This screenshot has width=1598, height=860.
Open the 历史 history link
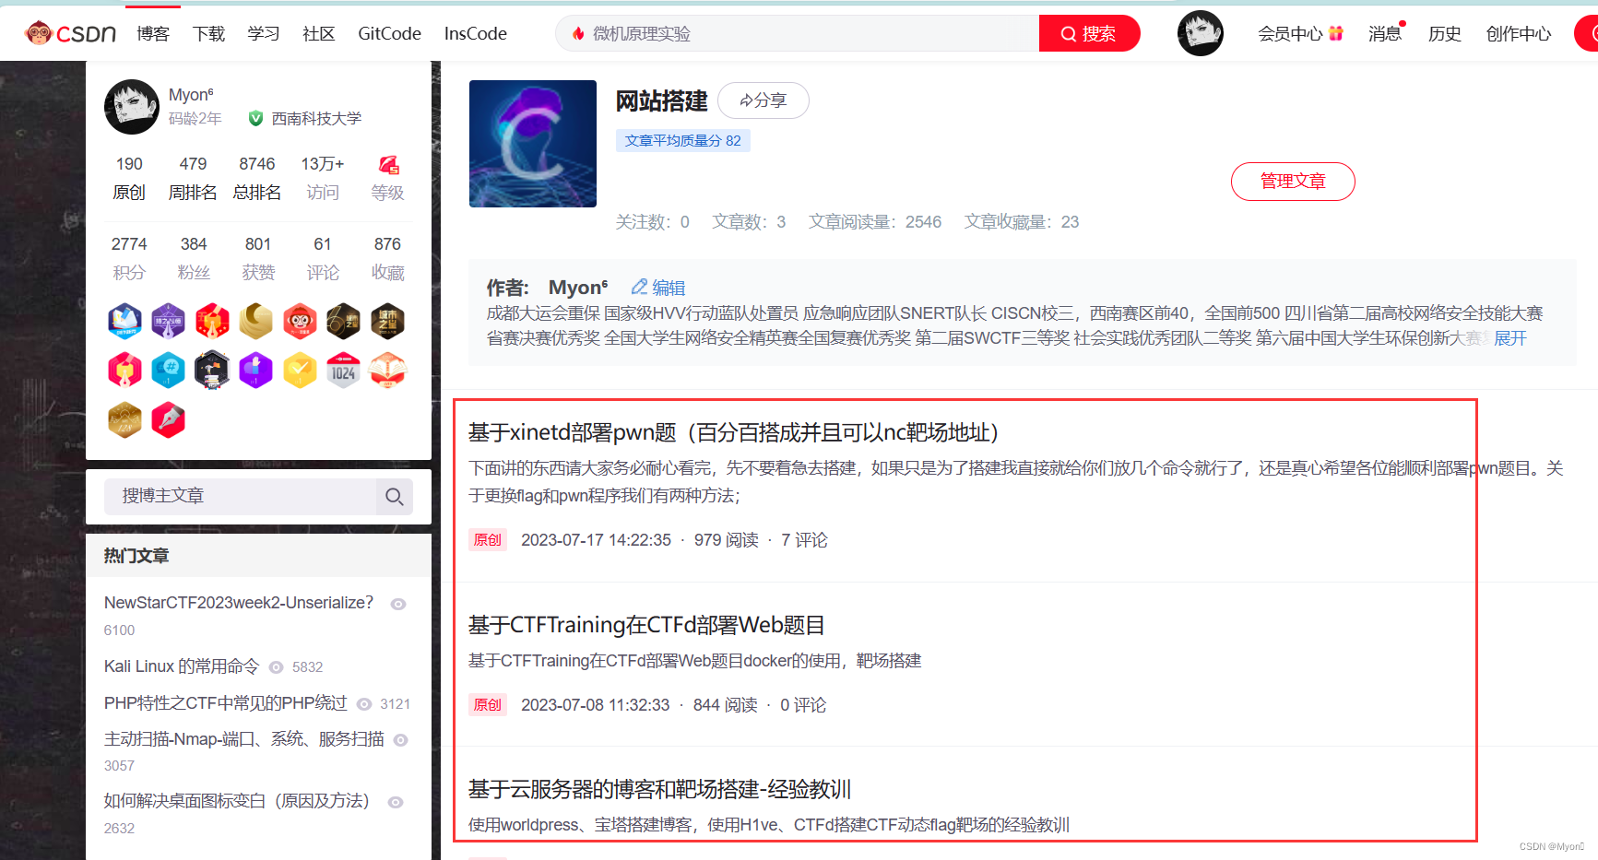[x=1445, y=34]
